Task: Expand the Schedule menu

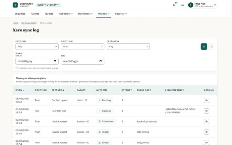Action: (66, 14)
